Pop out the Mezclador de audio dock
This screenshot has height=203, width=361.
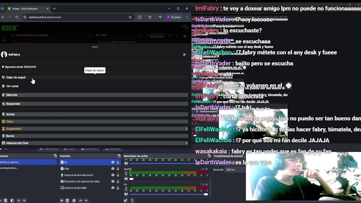point(209,156)
